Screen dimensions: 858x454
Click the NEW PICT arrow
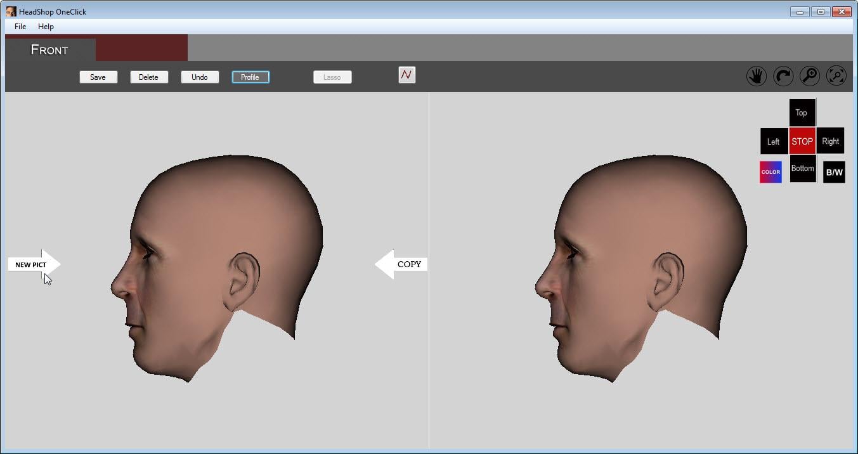click(x=34, y=264)
